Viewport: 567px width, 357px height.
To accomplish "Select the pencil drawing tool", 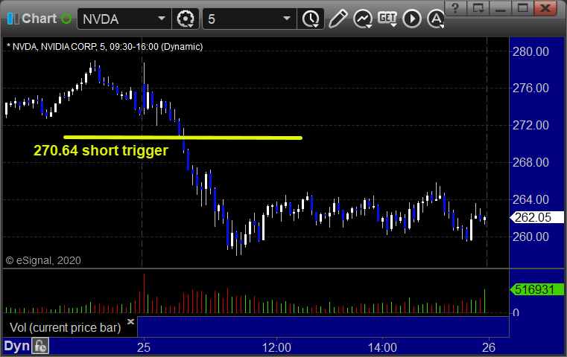I will [x=338, y=19].
